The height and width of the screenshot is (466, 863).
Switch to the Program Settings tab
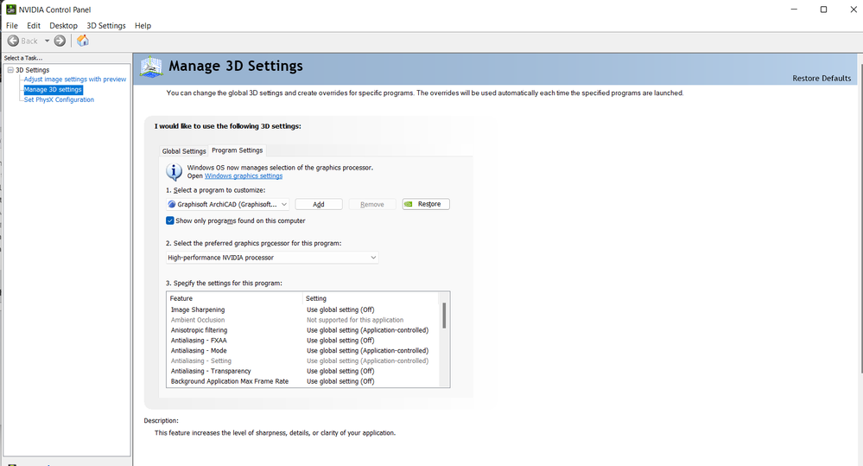pos(238,150)
